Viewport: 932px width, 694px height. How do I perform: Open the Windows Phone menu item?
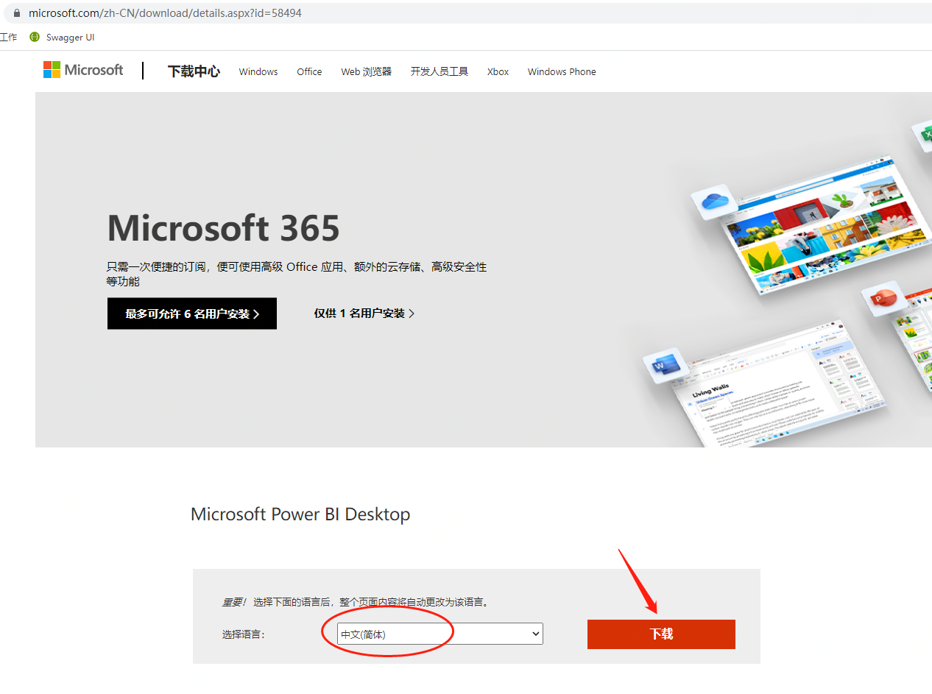click(x=562, y=71)
